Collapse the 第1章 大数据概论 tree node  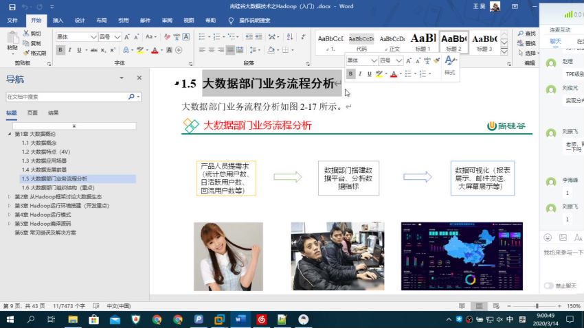[x=10, y=134]
